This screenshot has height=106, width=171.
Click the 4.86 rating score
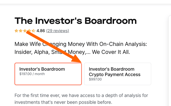(41, 31)
